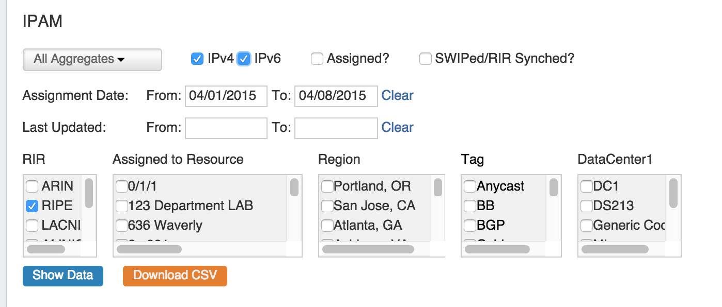This screenshot has height=307, width=722.
Task: Select the 123 Department LAB resource
Action: 122,206
